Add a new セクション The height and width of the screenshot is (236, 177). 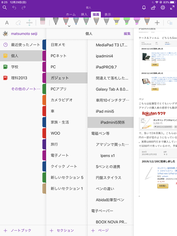pos(62,230)
